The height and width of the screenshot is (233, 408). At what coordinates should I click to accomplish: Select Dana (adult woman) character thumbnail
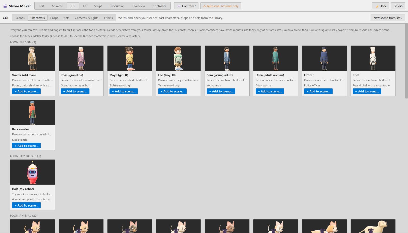[276, 58]
